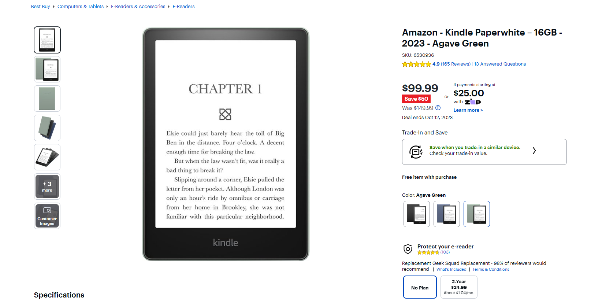The image size is (591, 303).
Task: Open What's Included link for protection plan
Action: point(451,269)
